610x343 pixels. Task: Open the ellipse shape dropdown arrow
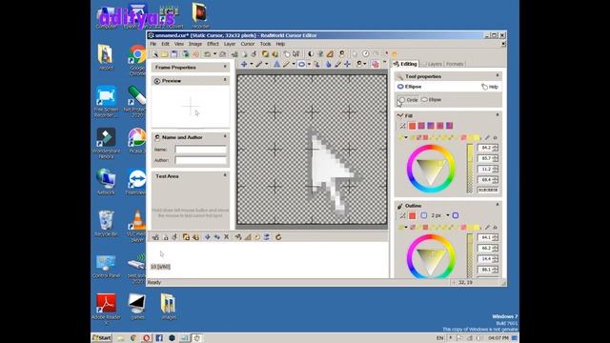pos(309,64)
